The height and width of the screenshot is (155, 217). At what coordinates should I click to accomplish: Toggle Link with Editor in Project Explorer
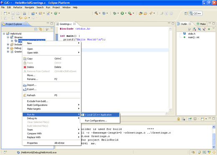tap(40, 29)
